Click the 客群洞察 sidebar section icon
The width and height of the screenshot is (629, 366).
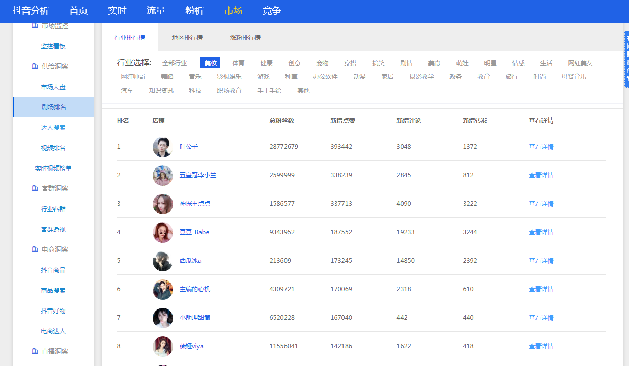coord(35,188)
